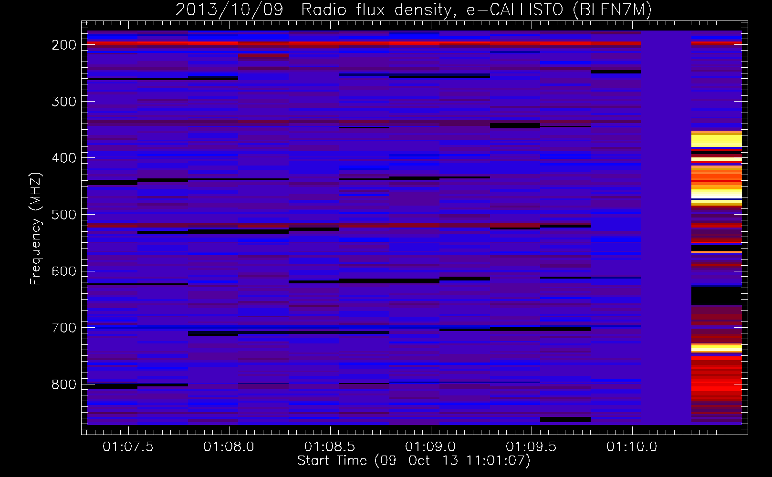Click the black block near 640 MHz in the last column

click(x=717, y=296)
